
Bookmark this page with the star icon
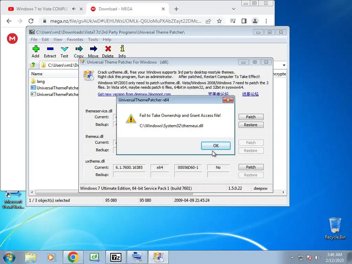coord(219,21)
